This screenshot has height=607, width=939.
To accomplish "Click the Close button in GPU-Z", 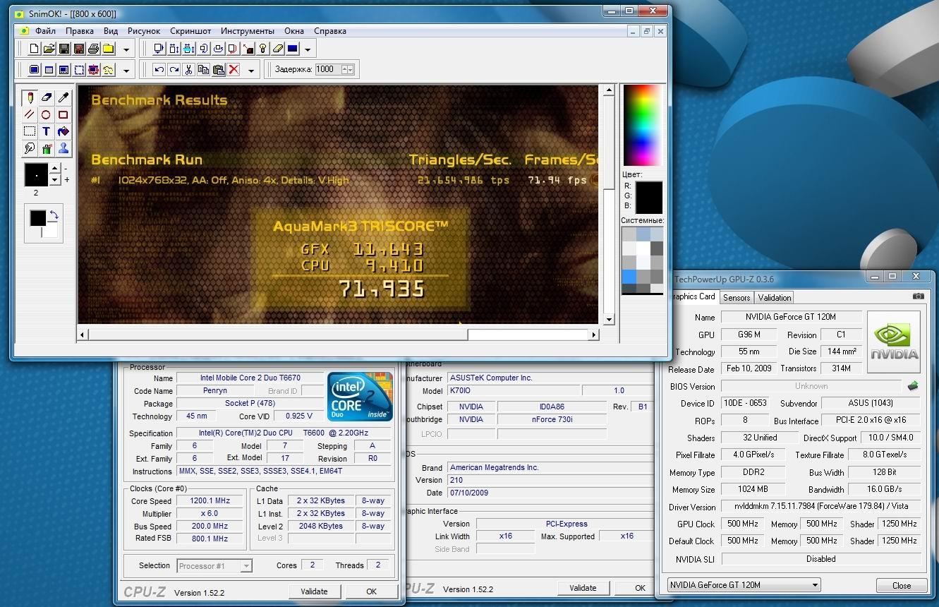I will pos(902,585).
